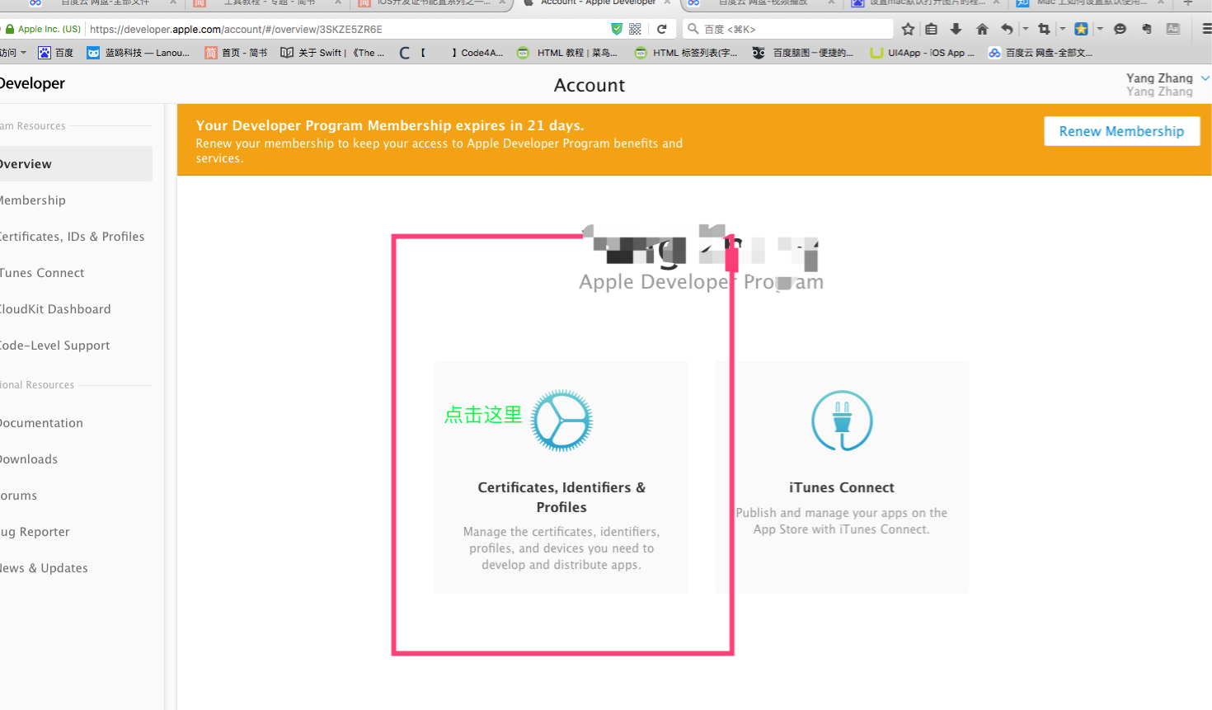Click the QR code icon in address bar
The width and height of the screenshot is (1212, 710).
coord(635,29)
